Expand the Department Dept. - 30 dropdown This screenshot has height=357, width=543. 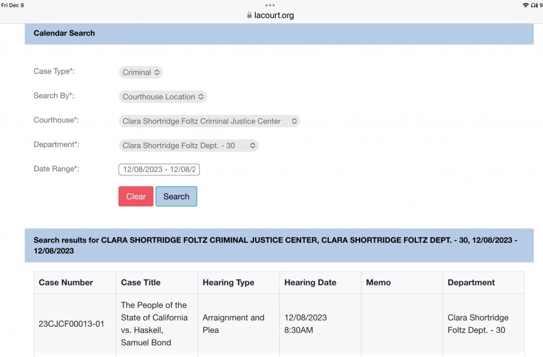(x=188, y=145)
